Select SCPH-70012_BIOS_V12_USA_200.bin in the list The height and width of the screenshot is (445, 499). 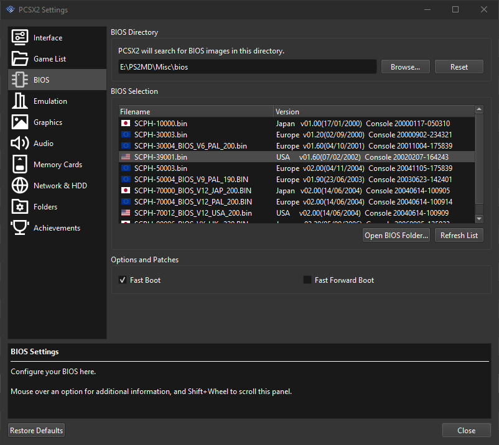[x=297, y=213]
